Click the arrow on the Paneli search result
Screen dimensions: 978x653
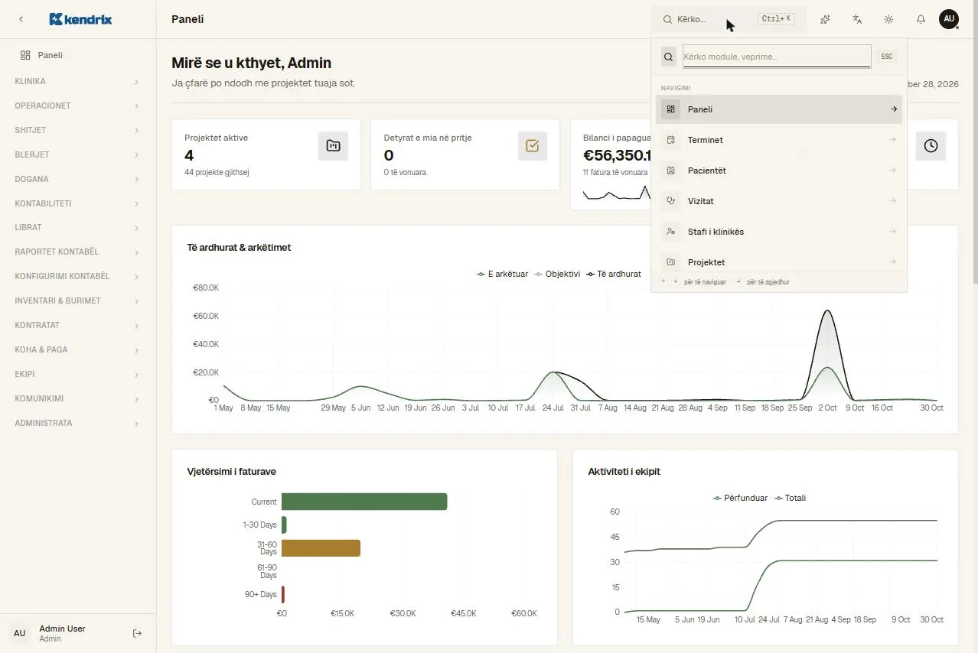(893, 109)
